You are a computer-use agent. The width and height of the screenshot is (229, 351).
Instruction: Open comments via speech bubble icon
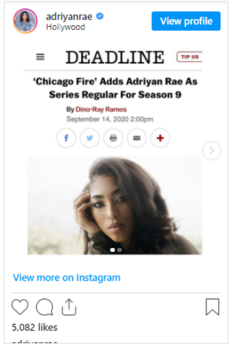pos(45,307)
